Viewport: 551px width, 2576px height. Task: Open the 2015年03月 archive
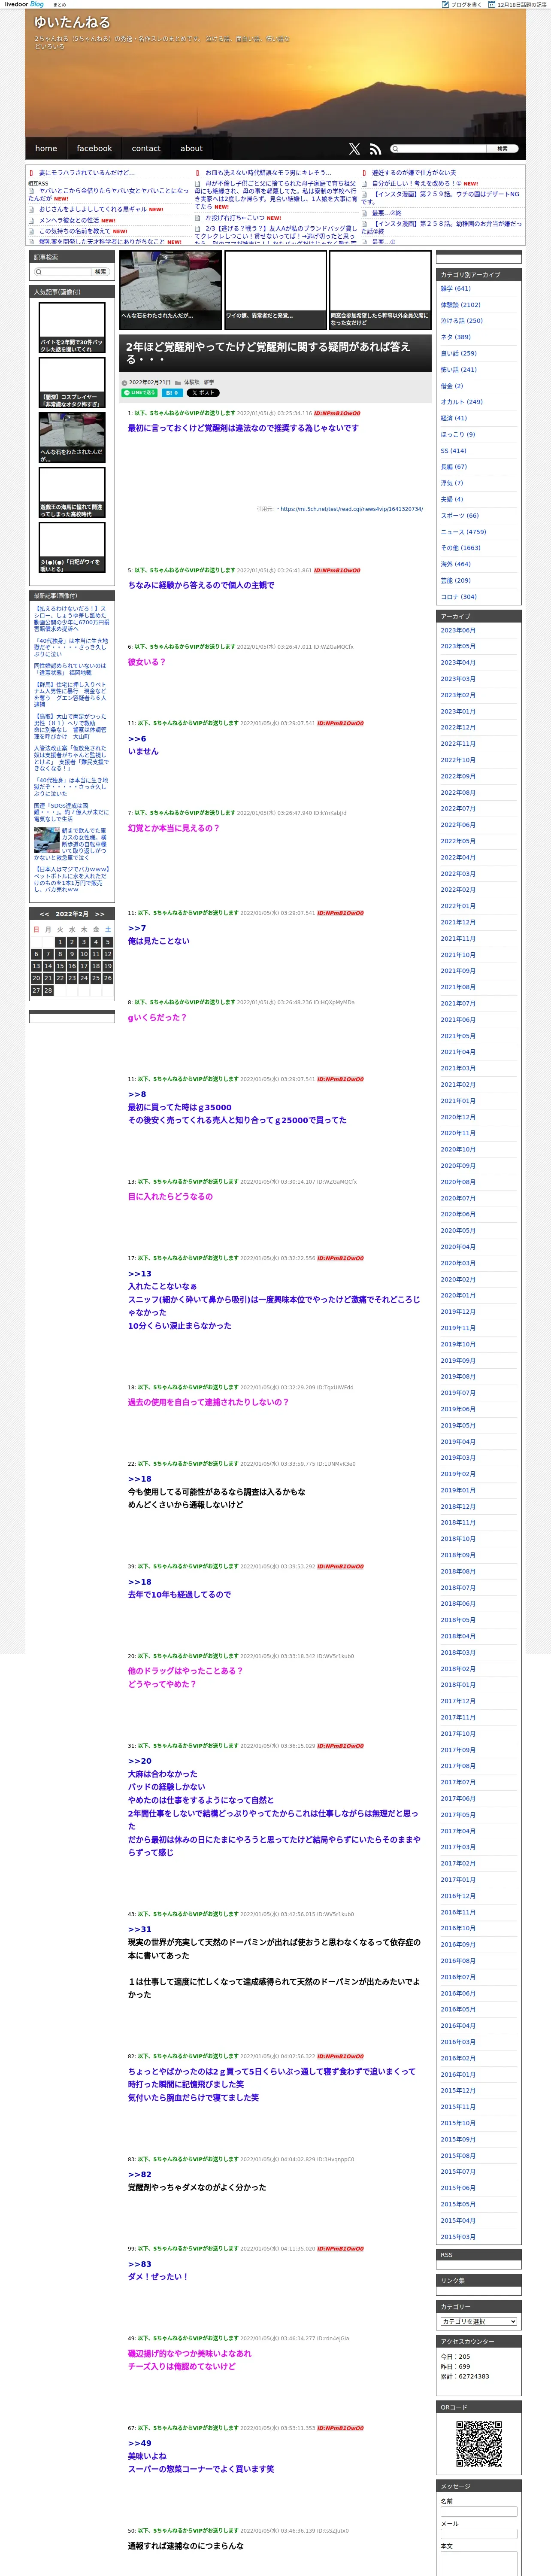pos(458,2236)
